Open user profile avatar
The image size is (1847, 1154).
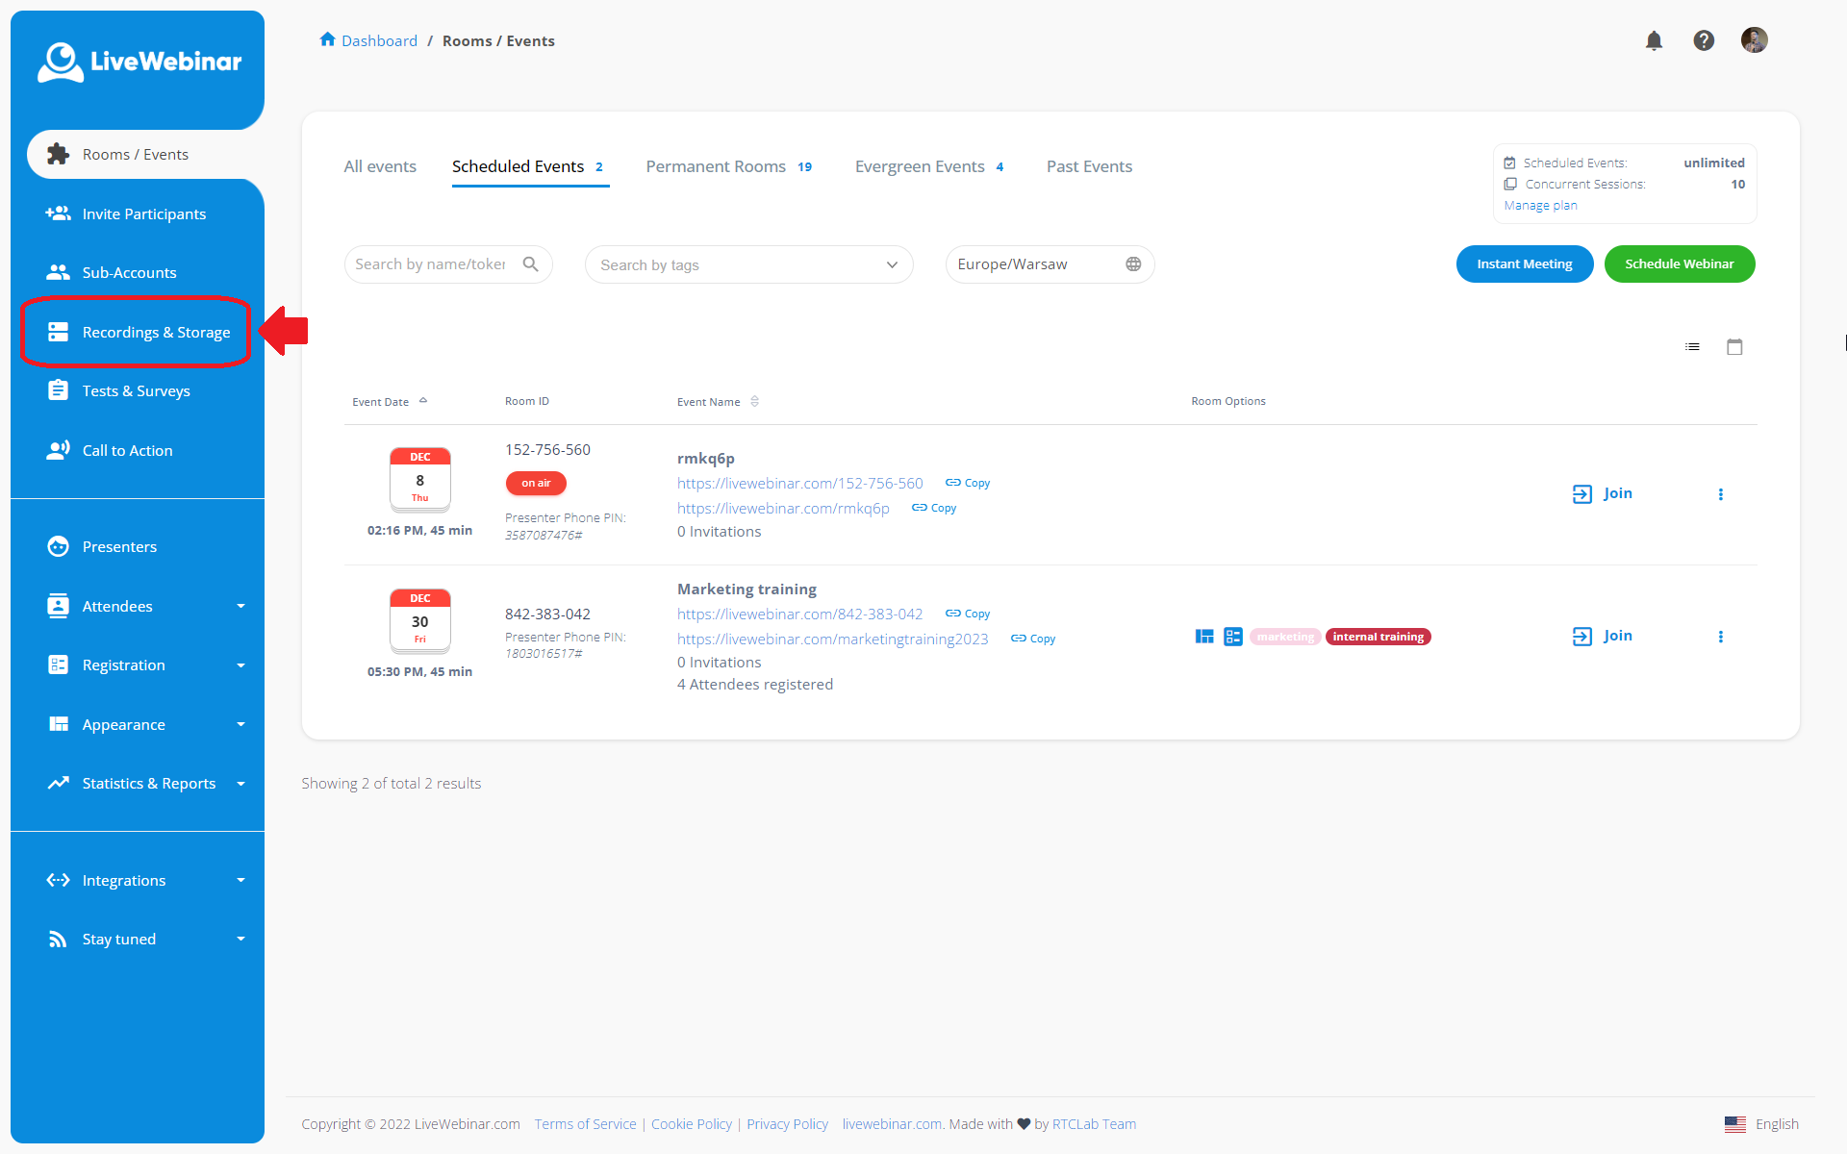coord(1754,40)
